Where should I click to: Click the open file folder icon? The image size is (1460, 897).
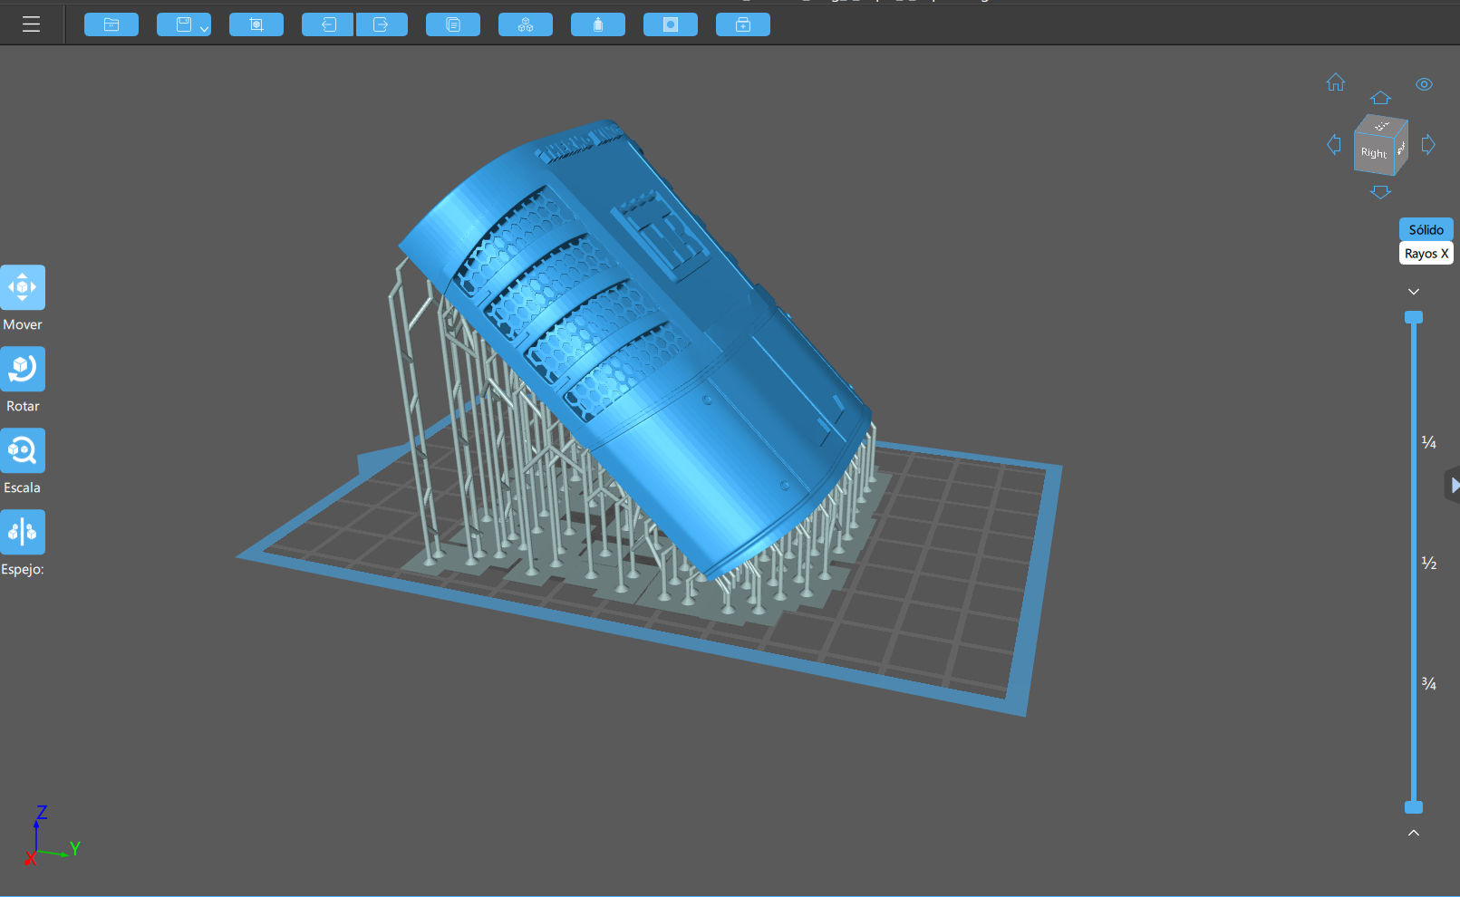pos(111,24)
